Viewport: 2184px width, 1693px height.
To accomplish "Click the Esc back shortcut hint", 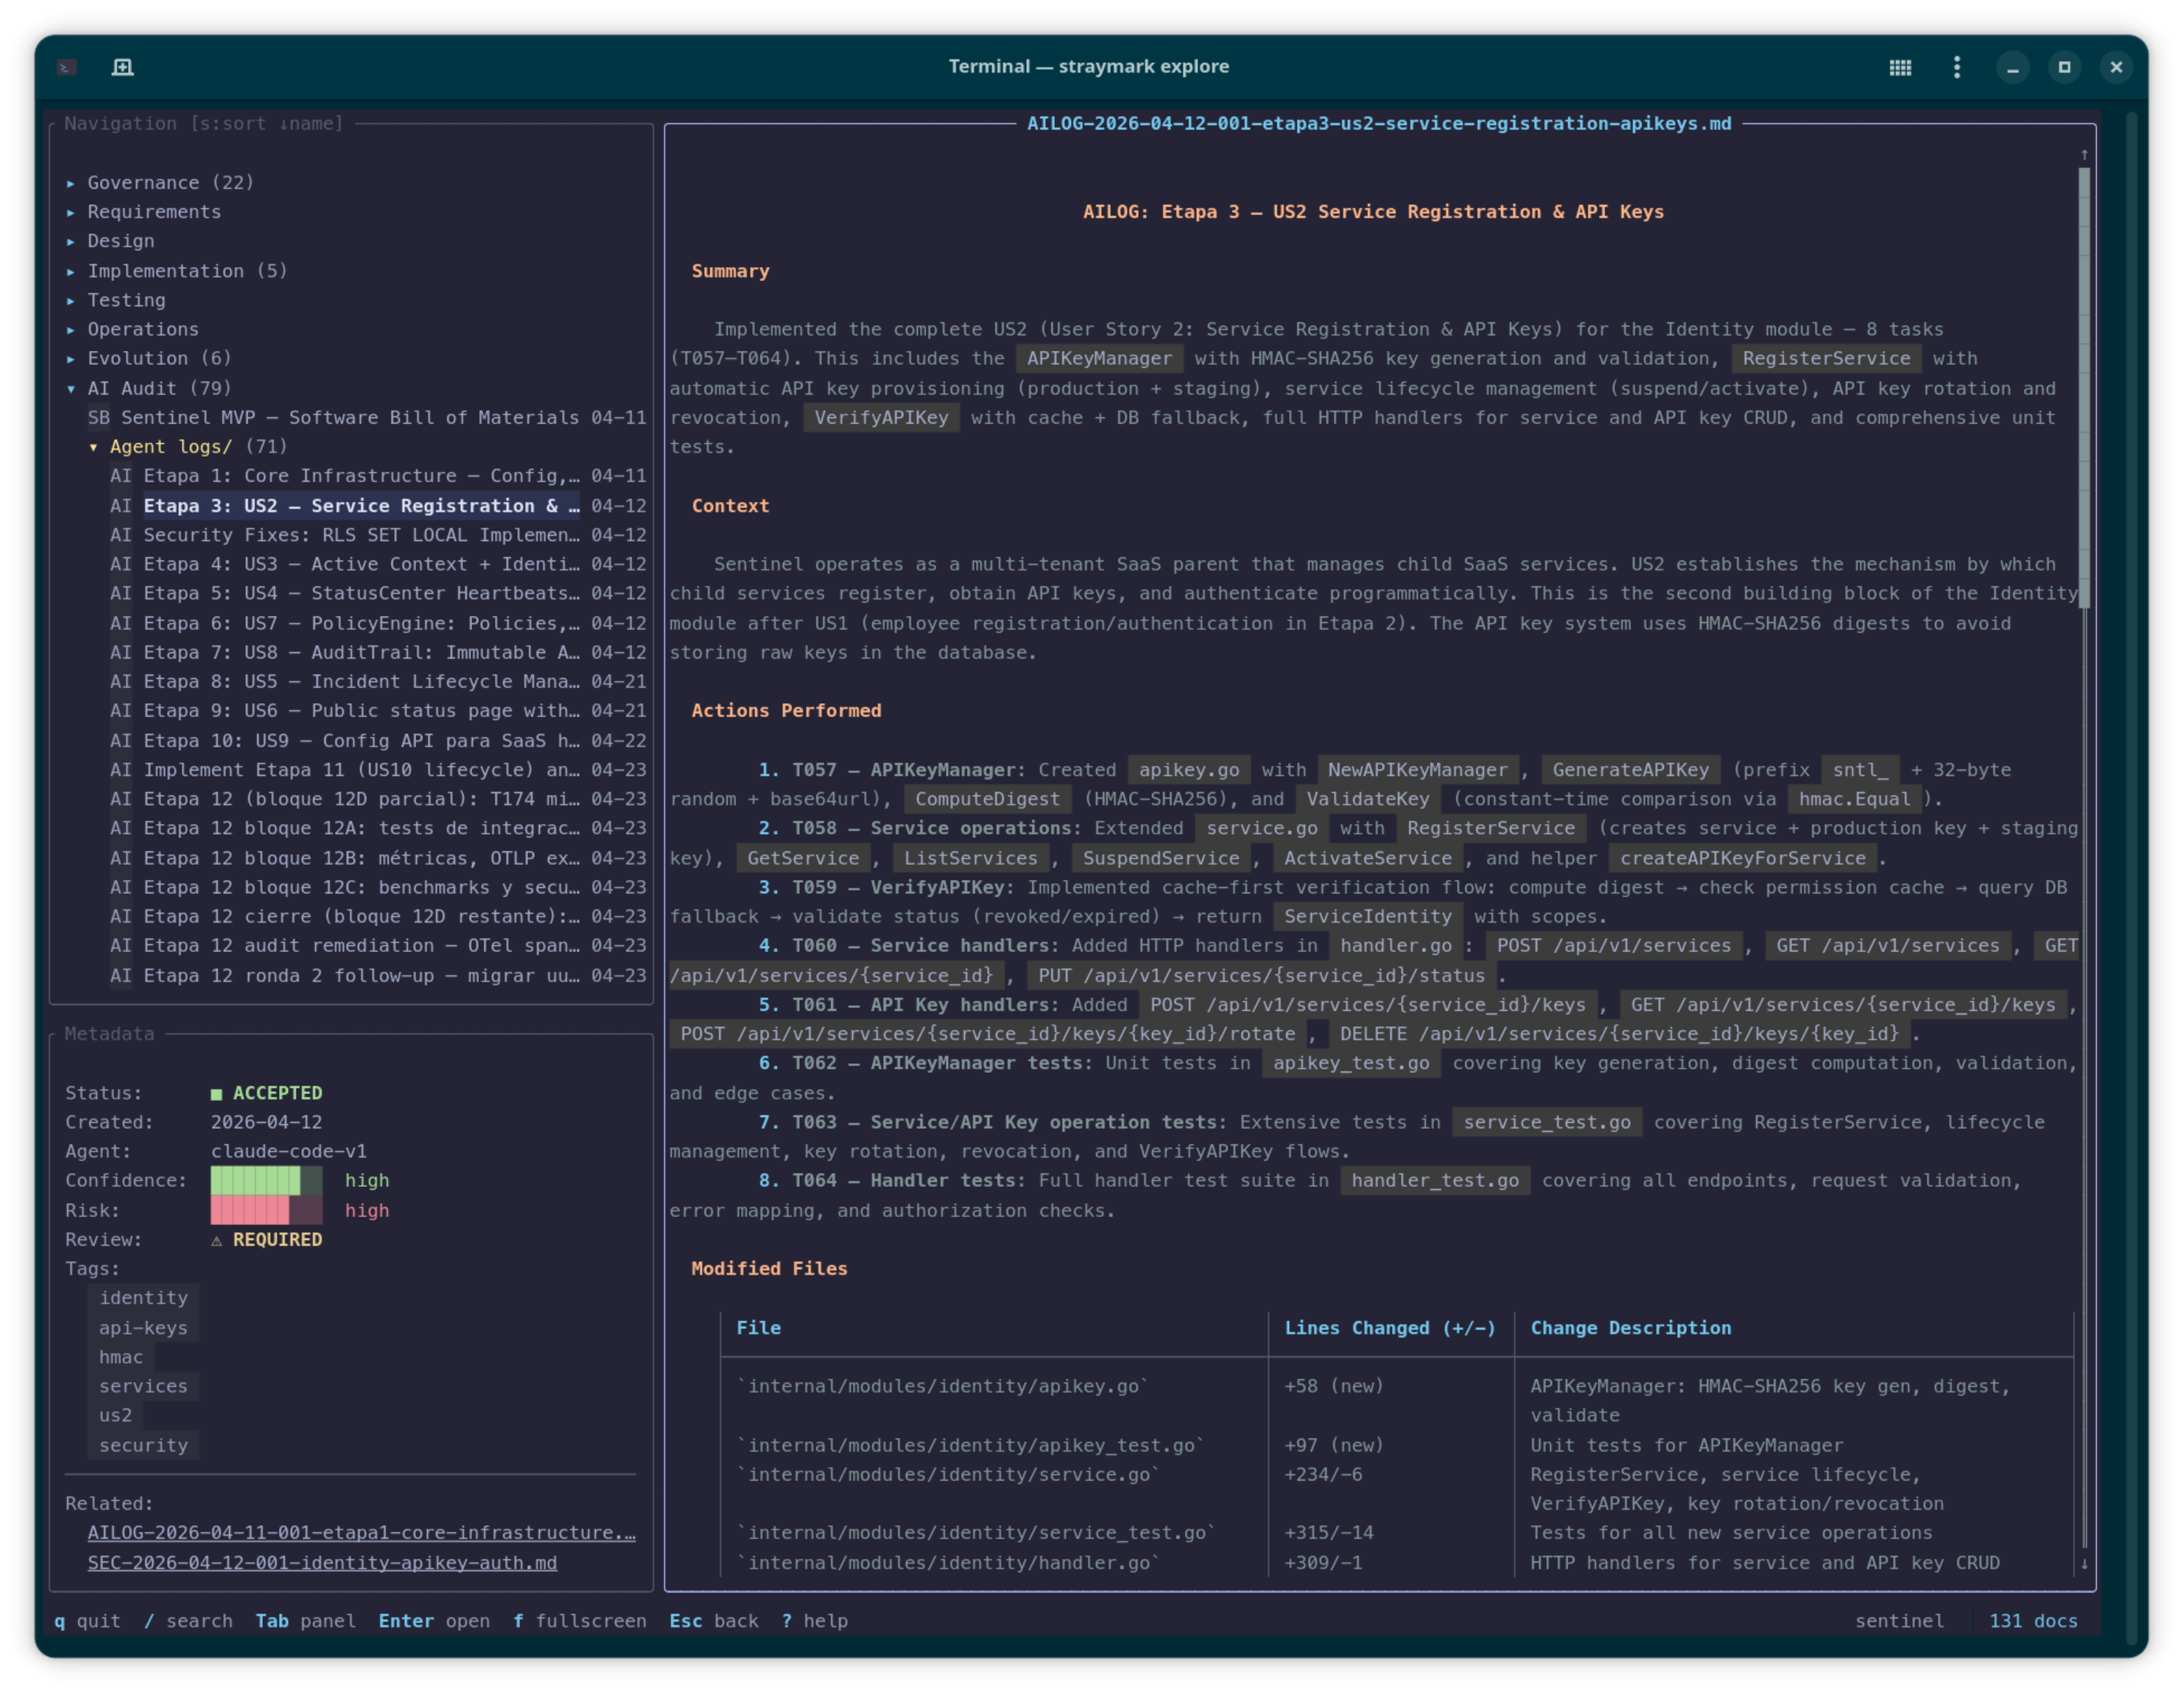I will tap(714, 1620).
